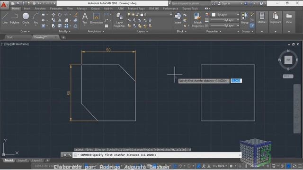
Task: Switch to the Layout1 tab
Action: [22, 161]
